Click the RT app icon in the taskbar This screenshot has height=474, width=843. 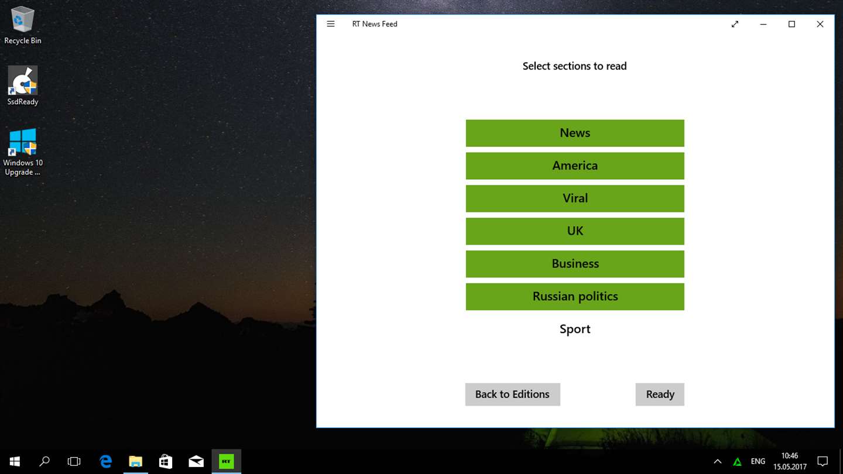pos(227,461)
